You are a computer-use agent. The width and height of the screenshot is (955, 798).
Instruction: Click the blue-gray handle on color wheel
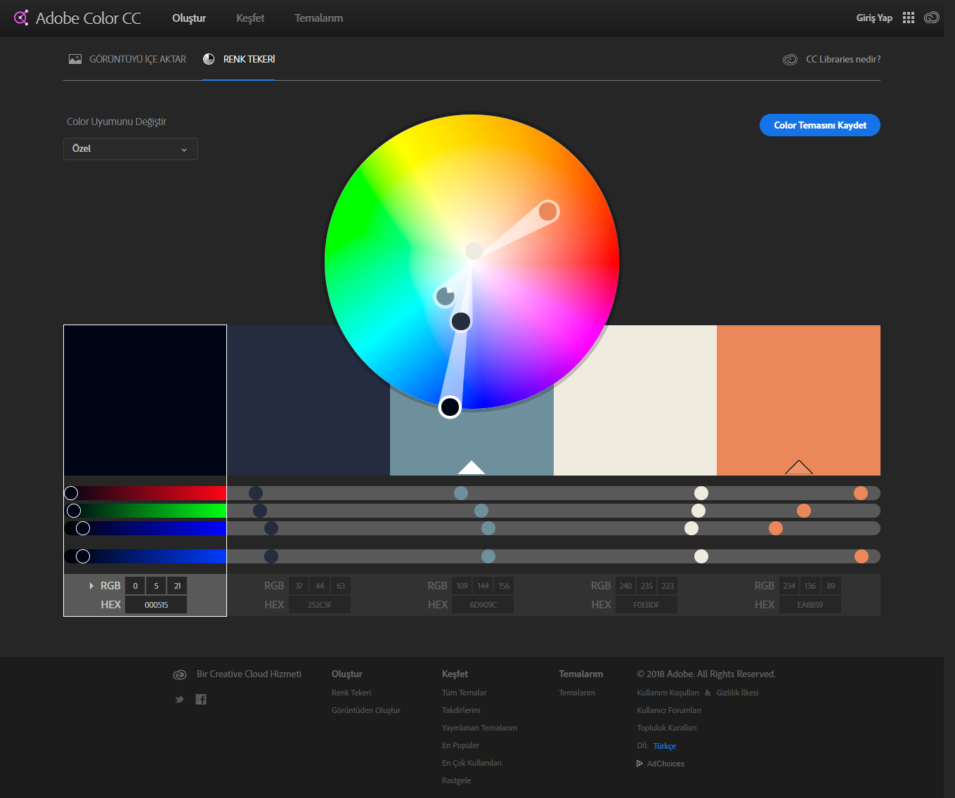pyautogui.click(x=445, y=296)
